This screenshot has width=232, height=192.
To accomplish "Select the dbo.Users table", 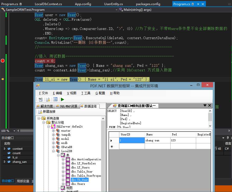I will pos(78,184).
